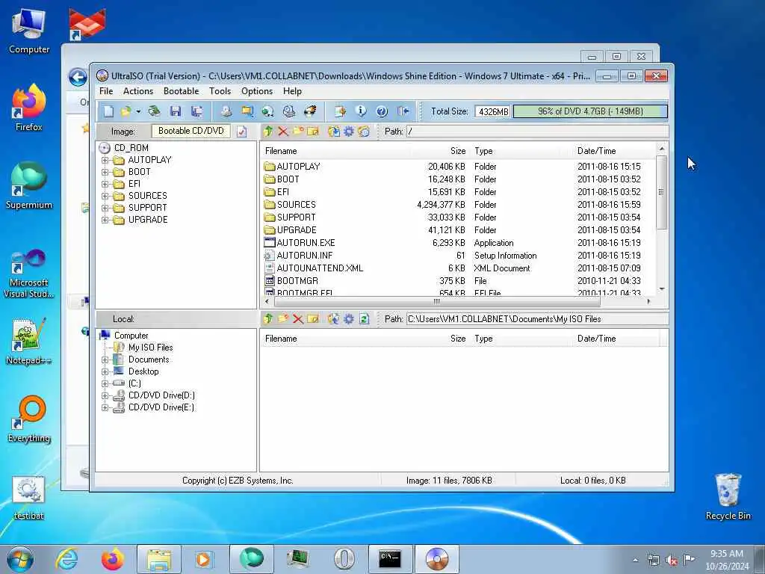Click the image pane Add Files icon
The width and height of the screenshot is (765, 574).
click(x=334, y=132)
